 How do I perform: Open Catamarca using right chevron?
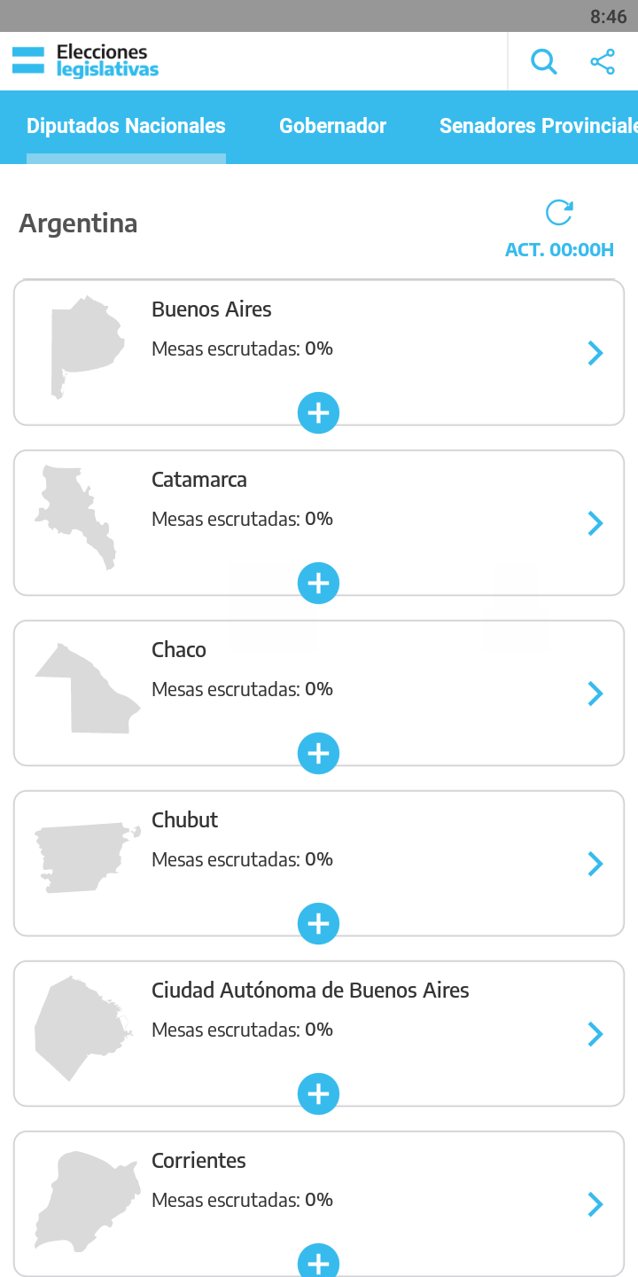coord(595,523)
